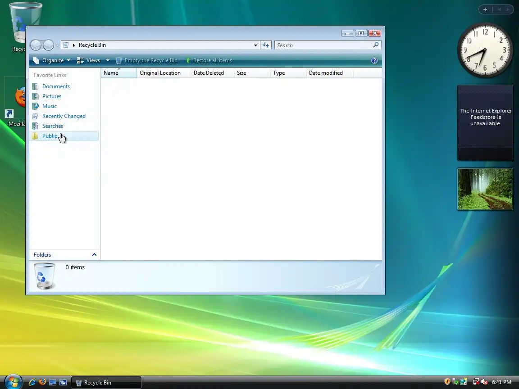Click the Searches folder icon in sidebar
This screenshot has width=519, height=389.
coord(35,126)
